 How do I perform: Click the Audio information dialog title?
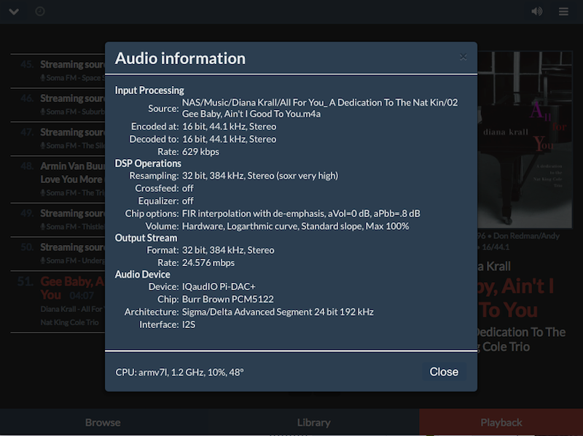pyautogui.click(x=180, y=58)
